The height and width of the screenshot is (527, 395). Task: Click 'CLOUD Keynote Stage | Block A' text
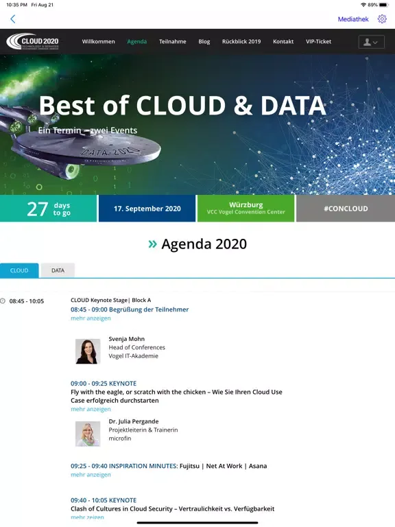click(x=111, y=300)
